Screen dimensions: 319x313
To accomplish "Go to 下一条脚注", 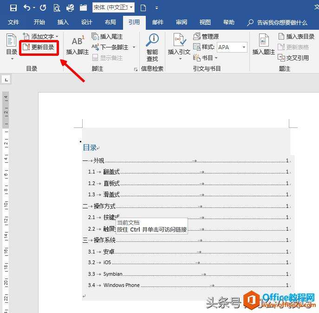I will 110,47.
